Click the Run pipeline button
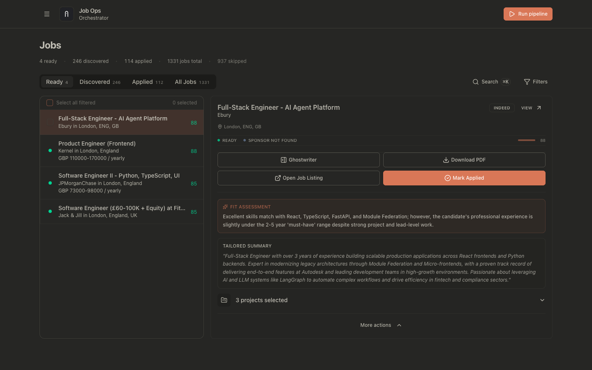592x370 pixels. (528, 14)
